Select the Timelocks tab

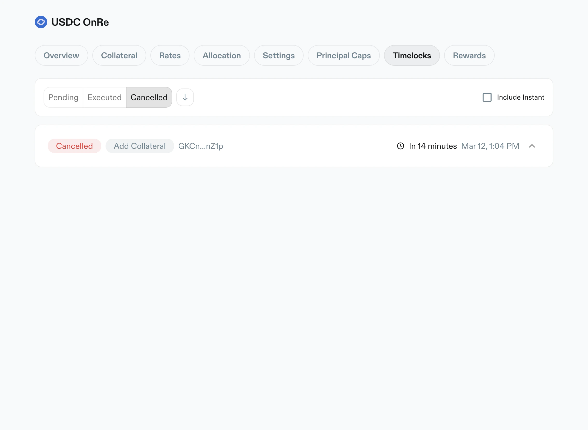tap(412, 55)
